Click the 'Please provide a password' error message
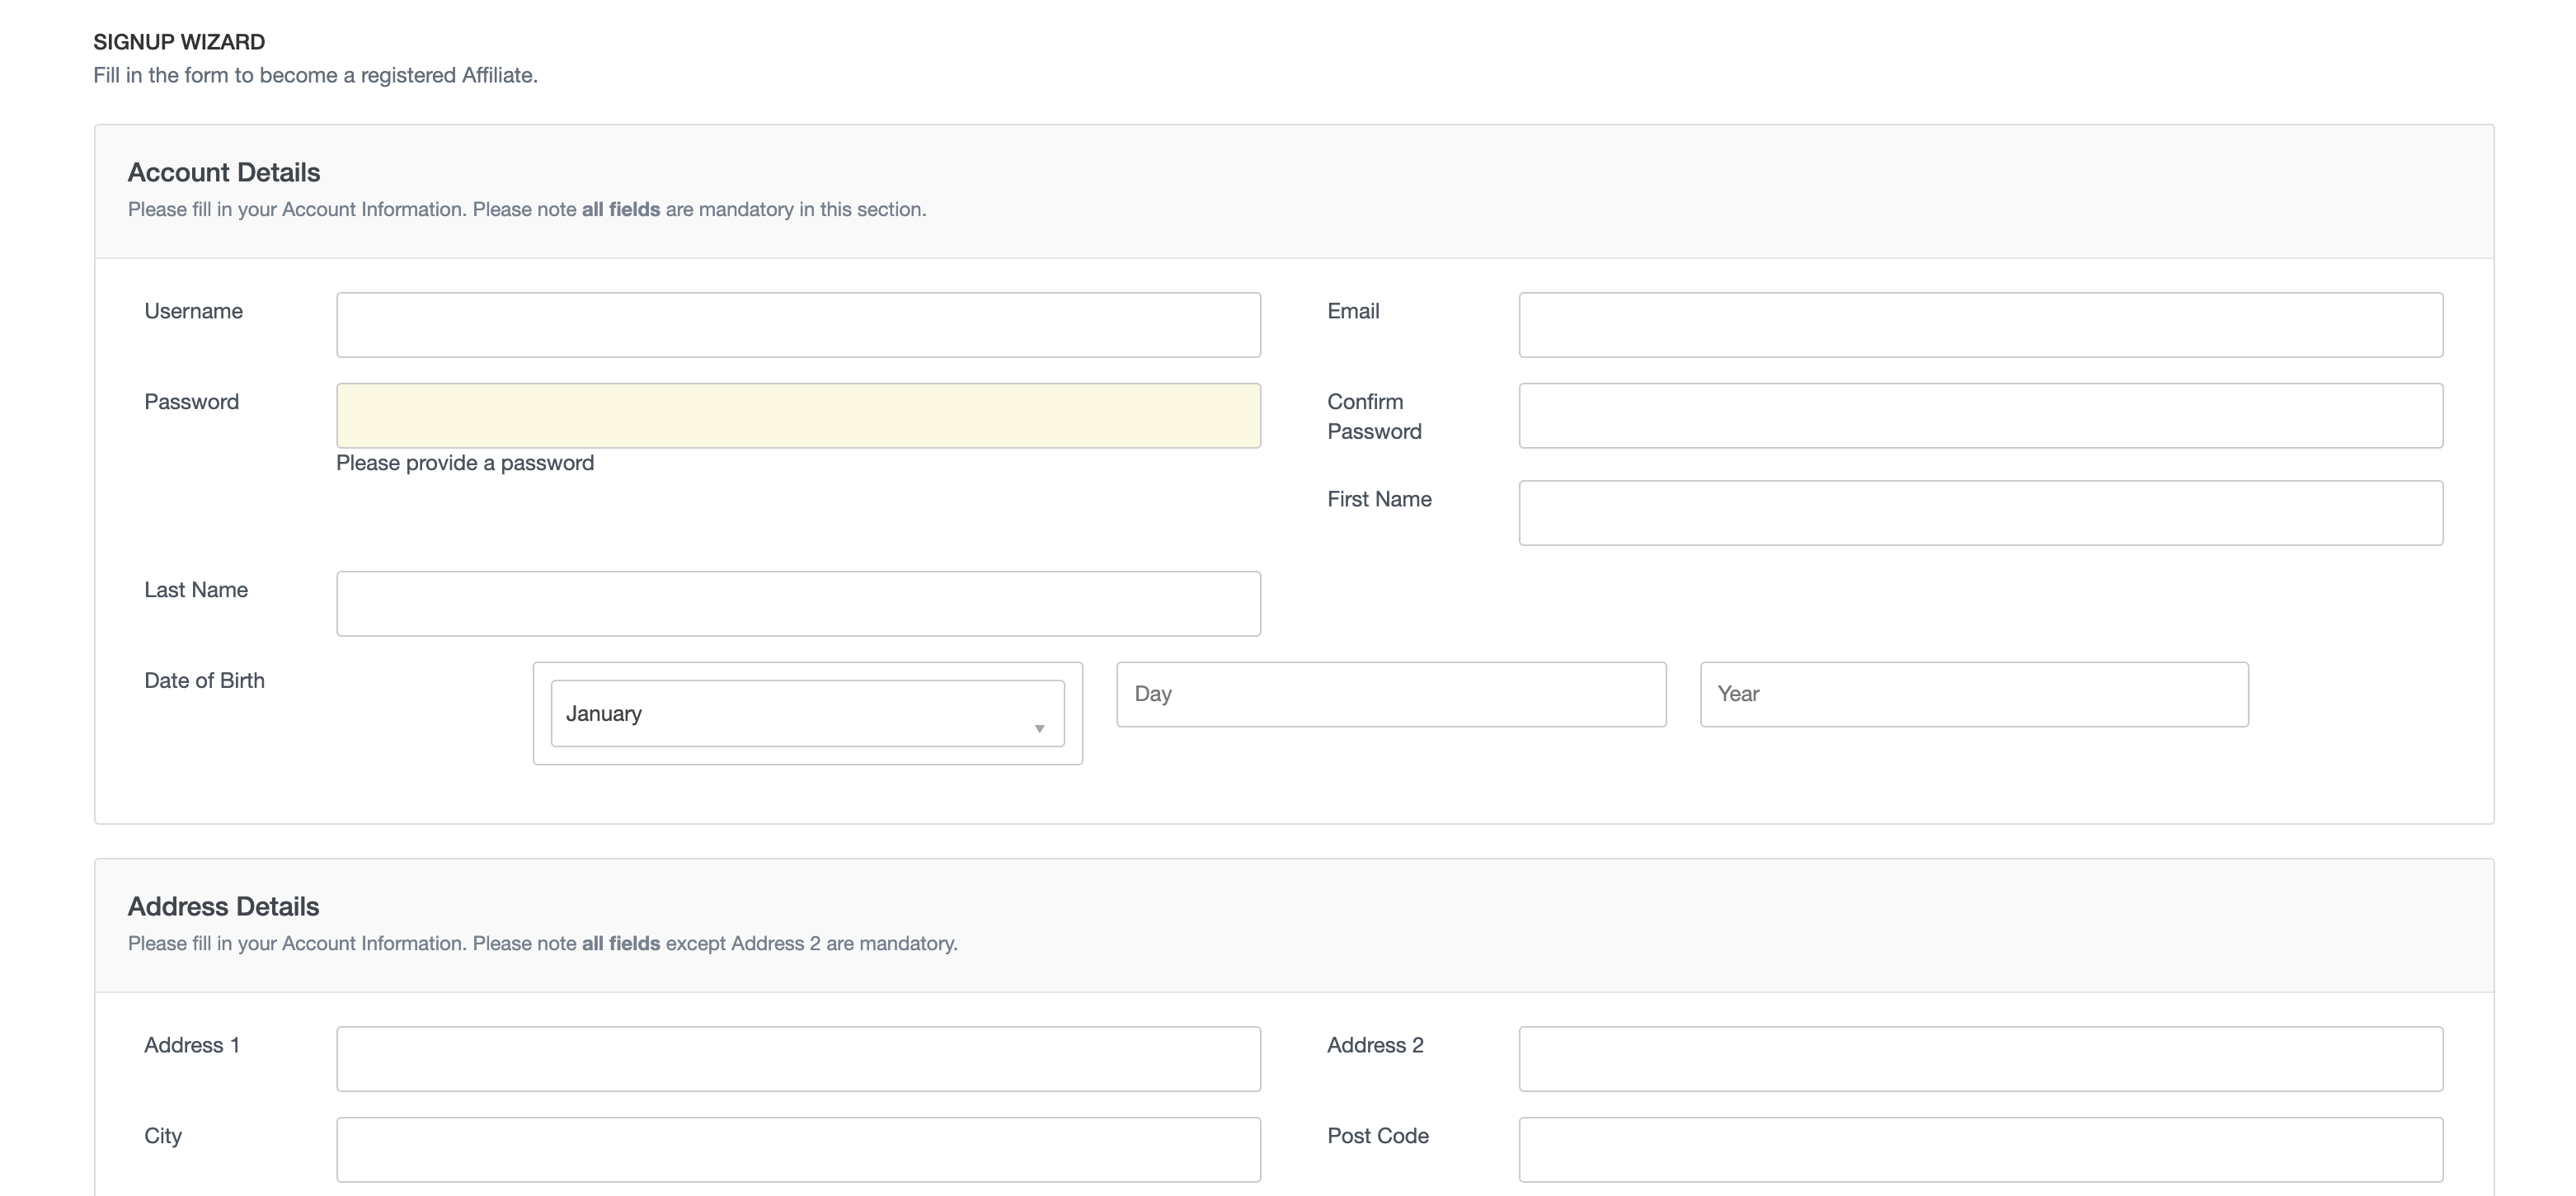This screenshot has height=1196, width=2576. (x=465, y=462)
